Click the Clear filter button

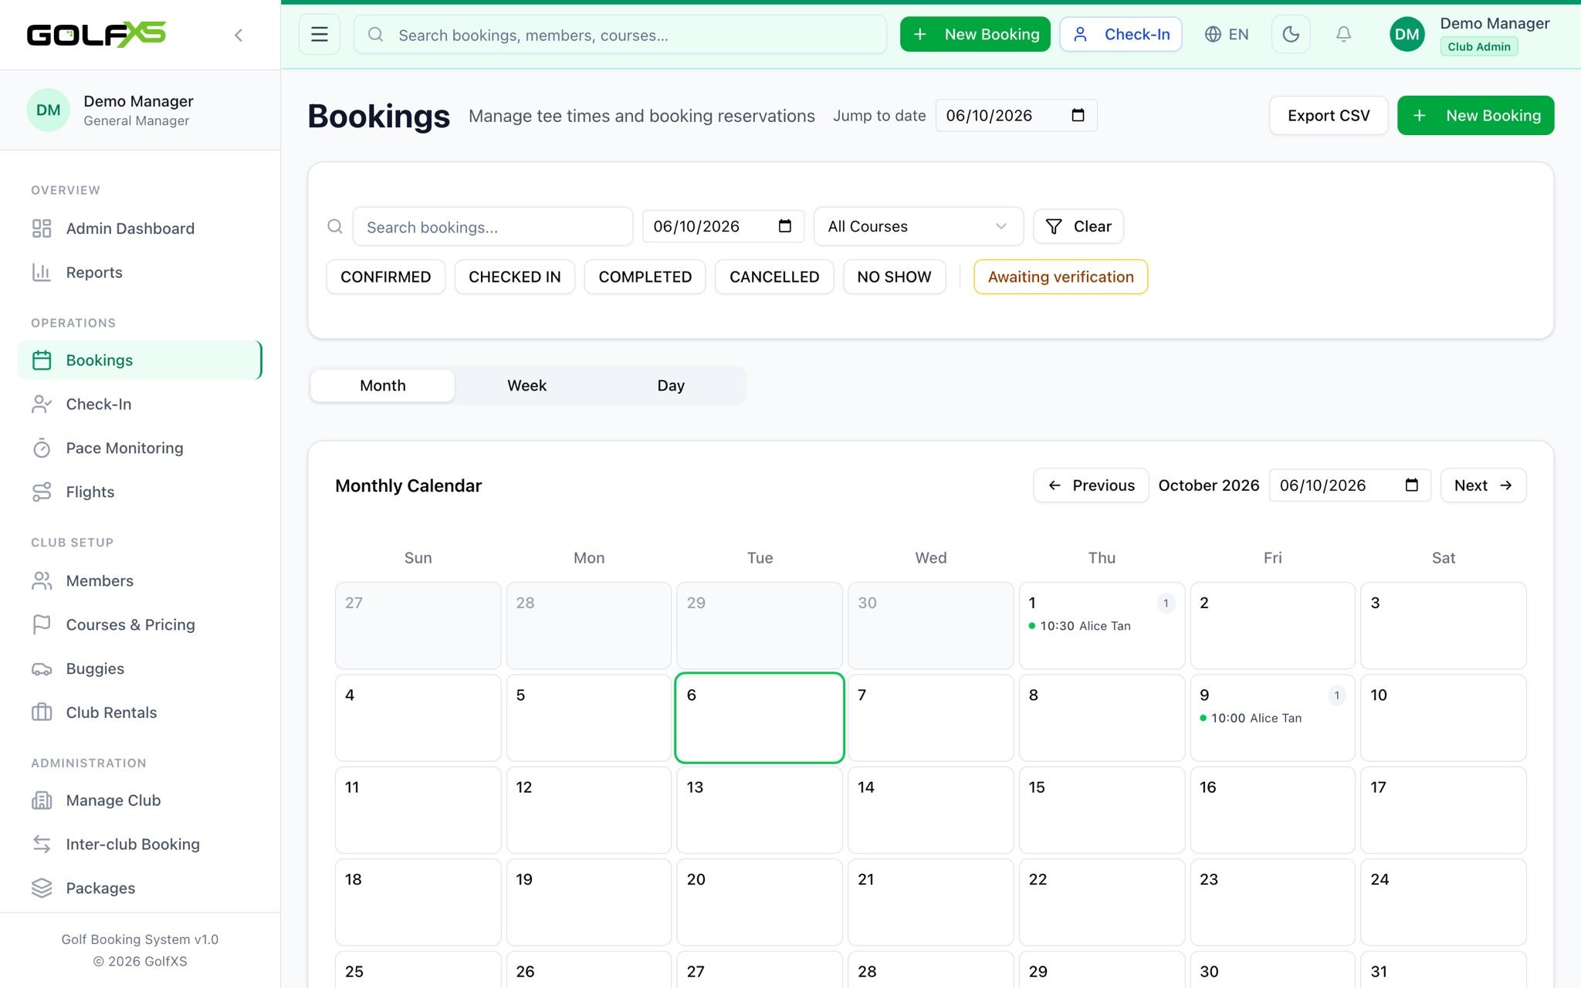click(x=1078, y=227)
